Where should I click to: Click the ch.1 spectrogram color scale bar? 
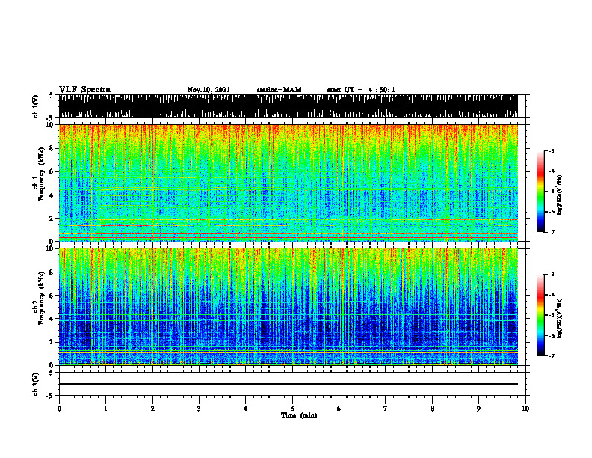pyautogui.click(x=540, y=192)
